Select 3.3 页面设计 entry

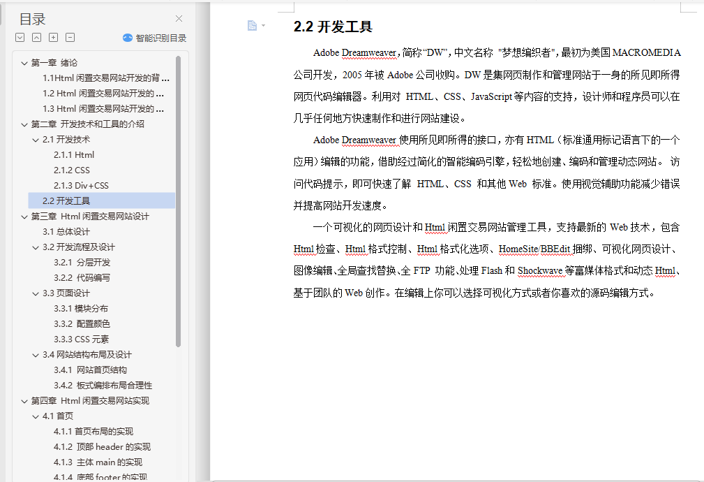66,293
